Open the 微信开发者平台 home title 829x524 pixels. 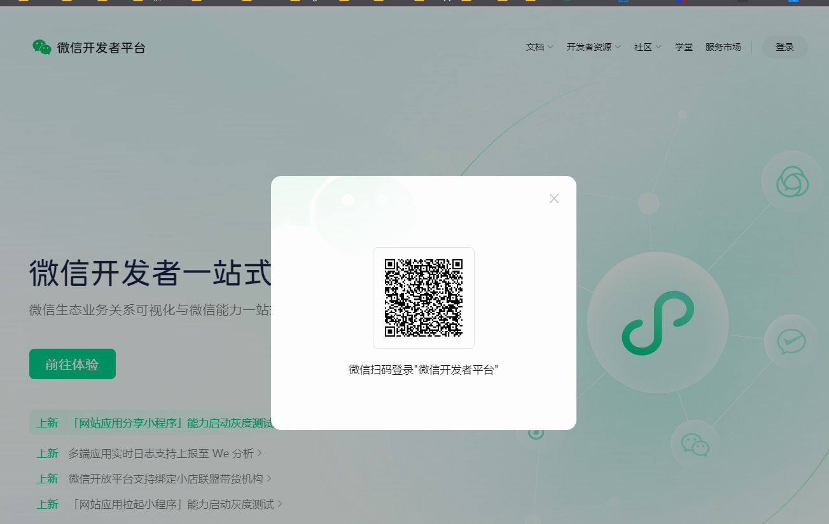[x=101, y=48]
